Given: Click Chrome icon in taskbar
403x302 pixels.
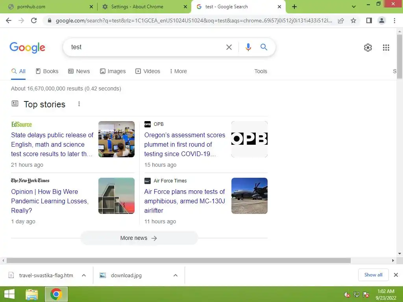Looking at the screenshot, I should [x=56, y=294].
